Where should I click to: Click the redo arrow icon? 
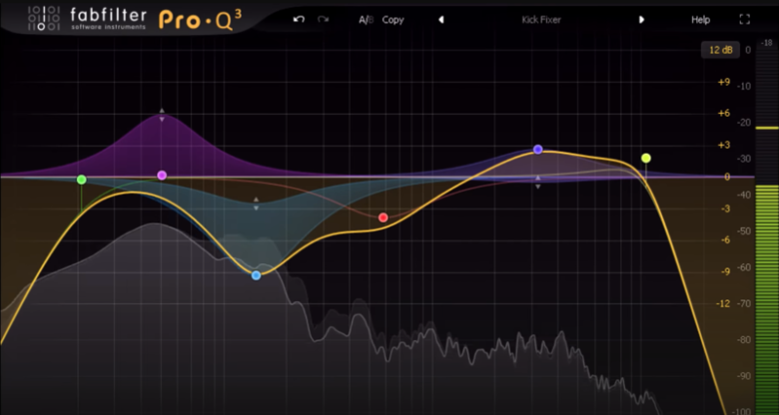(x=324, y=19)
